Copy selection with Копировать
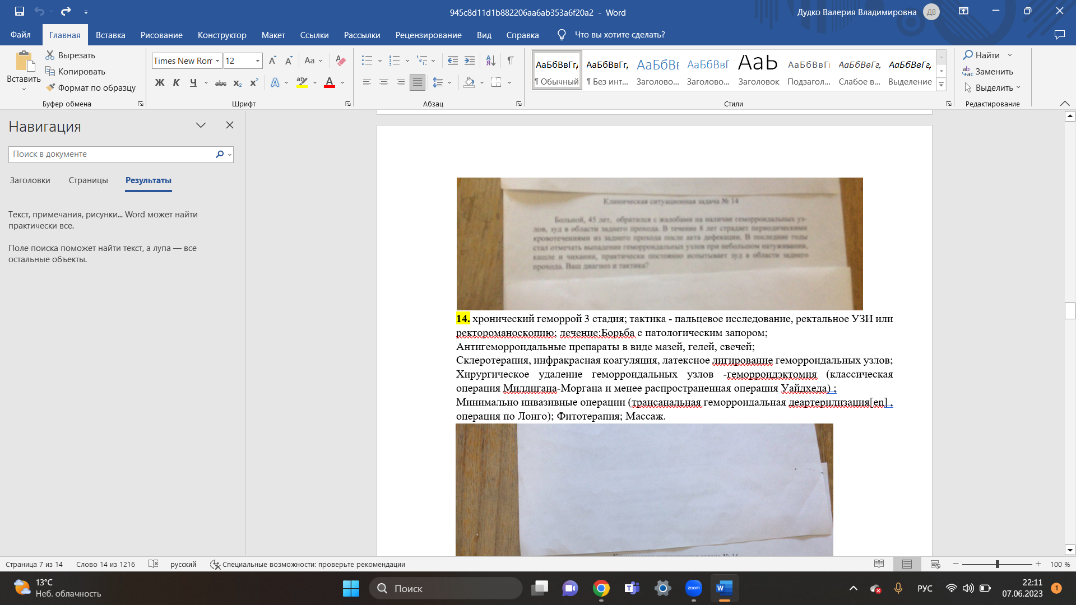Screen dimensions: 1076x605 click(x=75, y=71)
